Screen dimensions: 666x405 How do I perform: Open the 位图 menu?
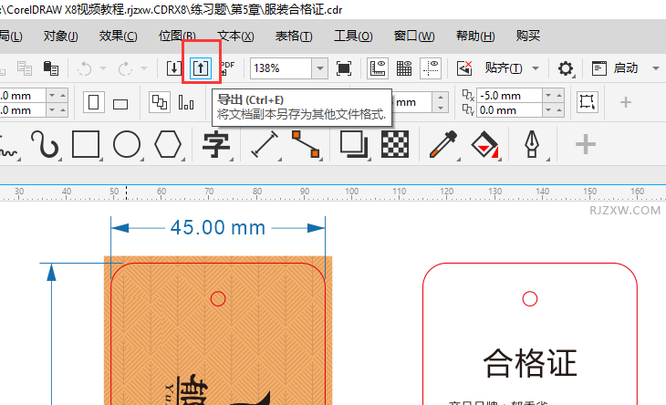(177, 36)
